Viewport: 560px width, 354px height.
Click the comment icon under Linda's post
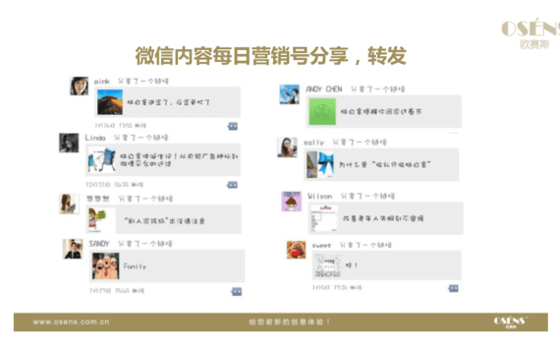click(233, 185)
